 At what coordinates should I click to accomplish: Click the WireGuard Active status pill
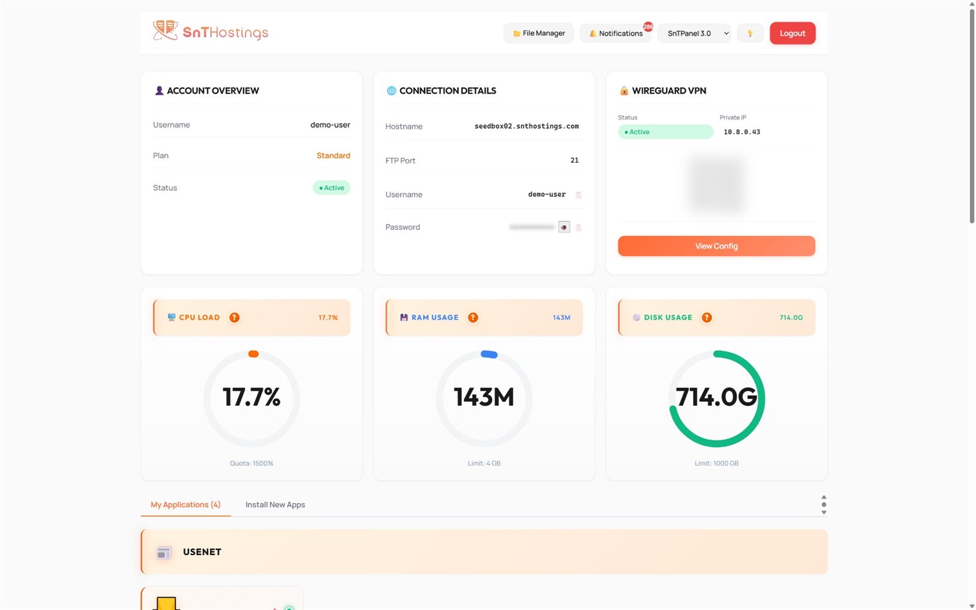tap(666, 132)
